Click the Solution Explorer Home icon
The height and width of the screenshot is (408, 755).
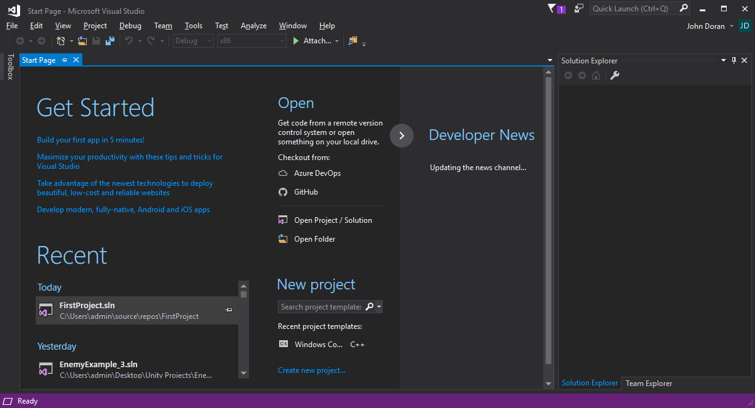(596, 75)
